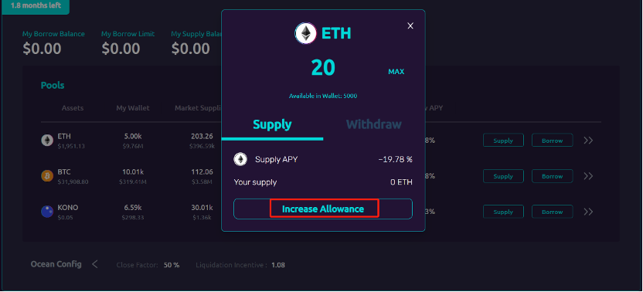Screen dimensions: 643x292
Task: Click the BTC coin icon in Pools list
Action: (47, 176)
